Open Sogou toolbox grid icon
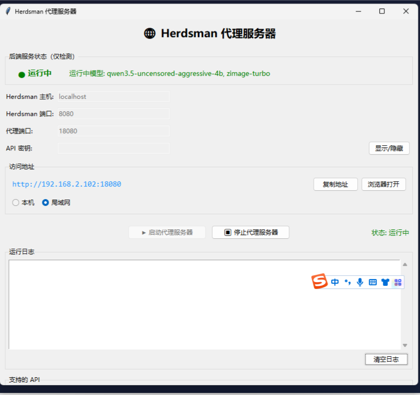 pyautogui.click(x=398, y=282)
